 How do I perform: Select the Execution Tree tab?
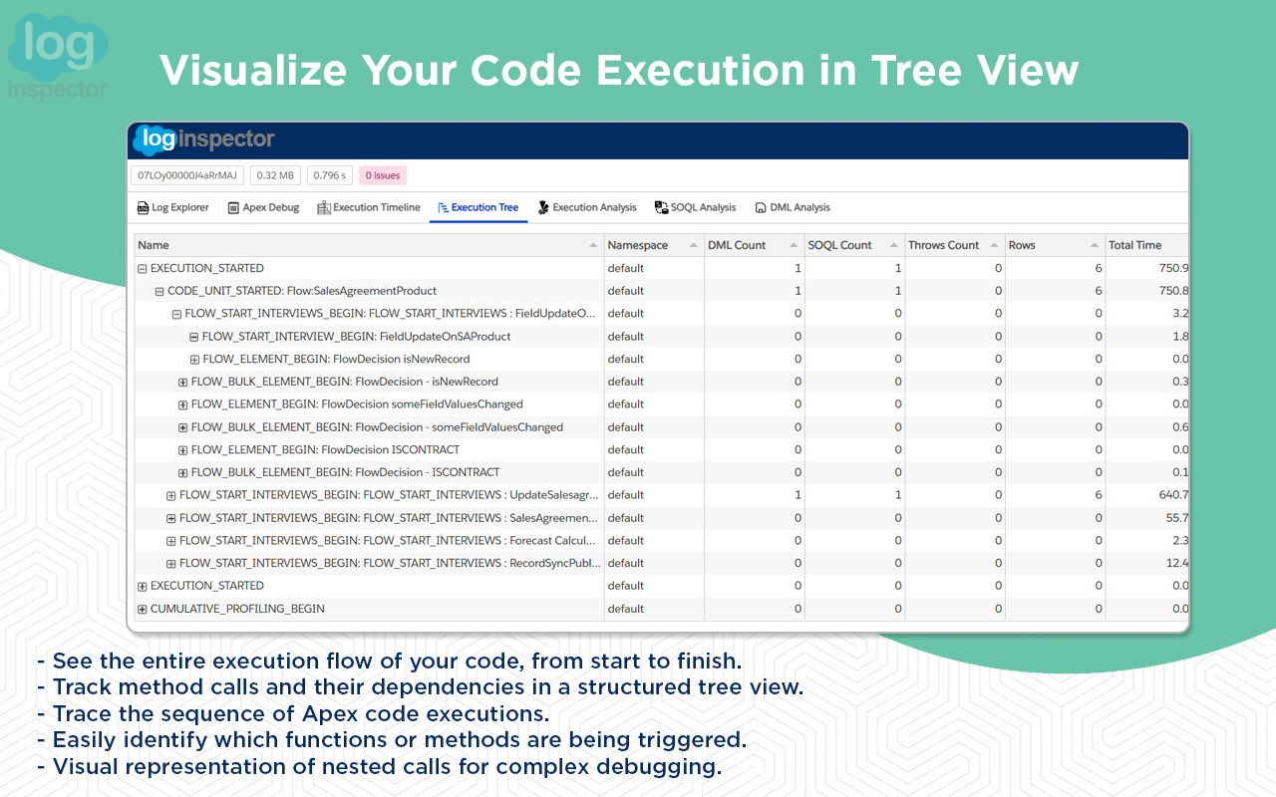(x=478, y=207)
